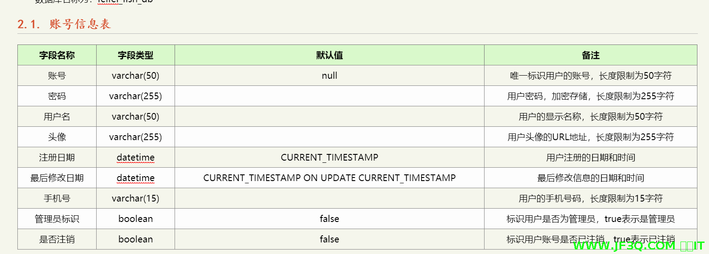This screenshot has width=709, height=254.
Task: Click datetime type in 最后修改日期 row
Action: pos(135,178)
